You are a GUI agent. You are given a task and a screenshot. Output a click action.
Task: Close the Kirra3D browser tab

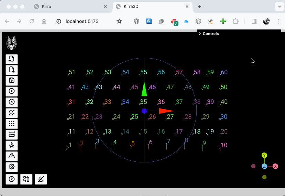click(187, 7)
